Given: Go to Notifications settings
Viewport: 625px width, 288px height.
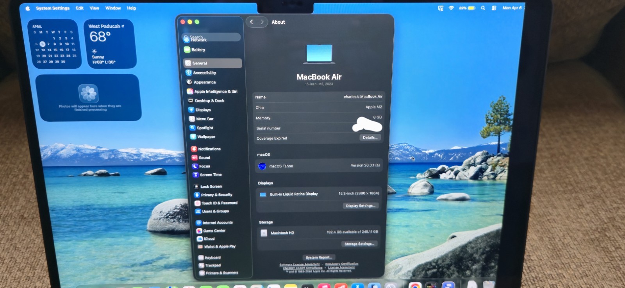Looking at the screenshot, I should [x=206, y=149].
